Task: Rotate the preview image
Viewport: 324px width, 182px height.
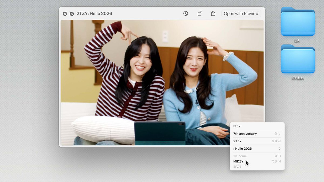Action: pyautogui.click(x=200, y=13)
